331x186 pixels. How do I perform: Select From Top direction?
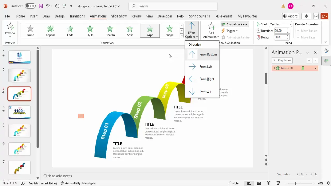pos(202,91)
